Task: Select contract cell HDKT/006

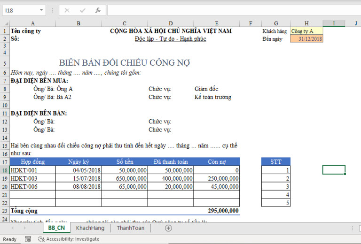Action: click(x=33, y=187)
